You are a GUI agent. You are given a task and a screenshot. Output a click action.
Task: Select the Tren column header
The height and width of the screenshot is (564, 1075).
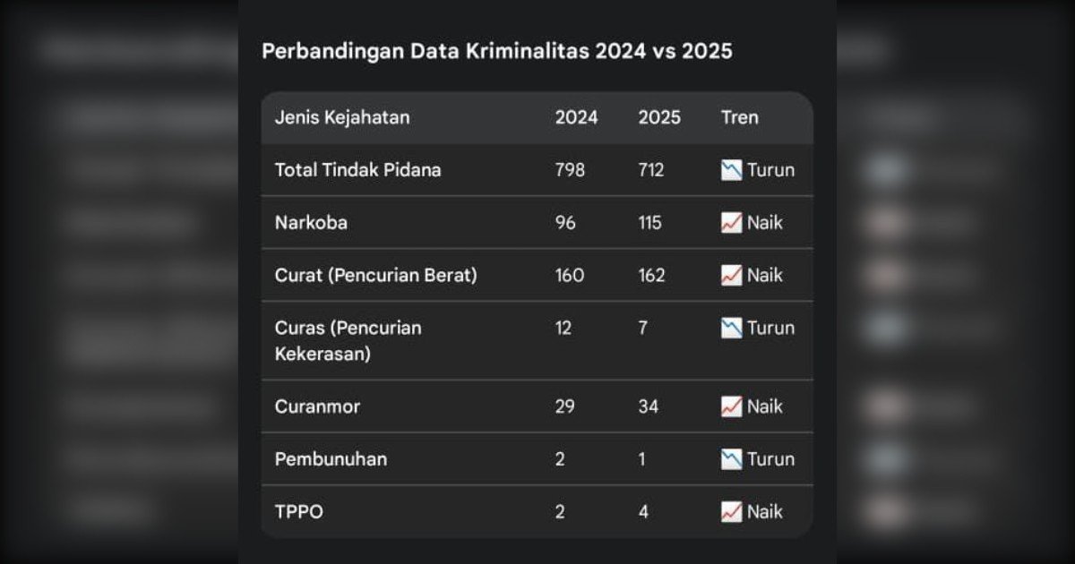pyautogui.click(x=739, y=117)
